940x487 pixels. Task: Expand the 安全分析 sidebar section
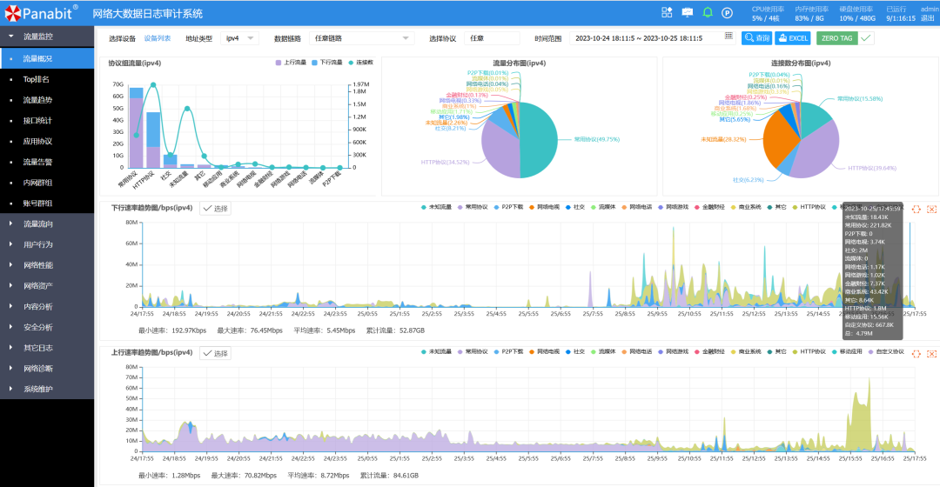47,327
